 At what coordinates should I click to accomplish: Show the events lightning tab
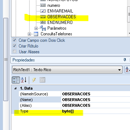pos(34,80)
